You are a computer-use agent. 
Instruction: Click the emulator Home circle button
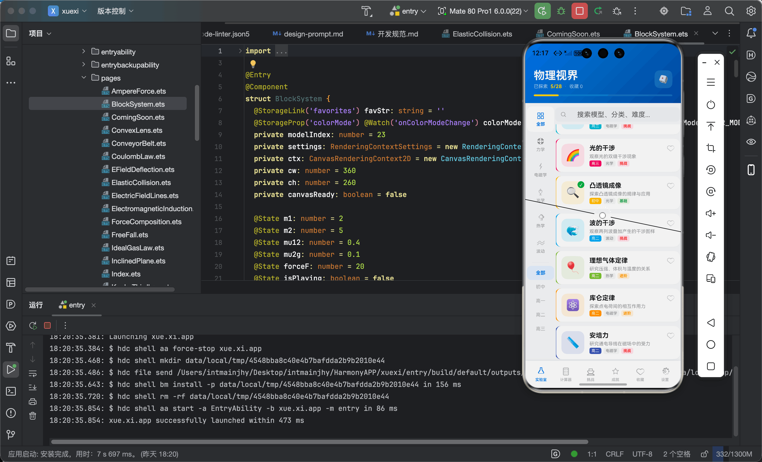coord(711,344)
